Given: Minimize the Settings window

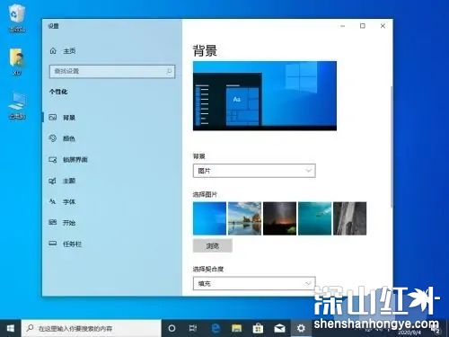Looking at the screenshot, I should click(x=343, y=26).
